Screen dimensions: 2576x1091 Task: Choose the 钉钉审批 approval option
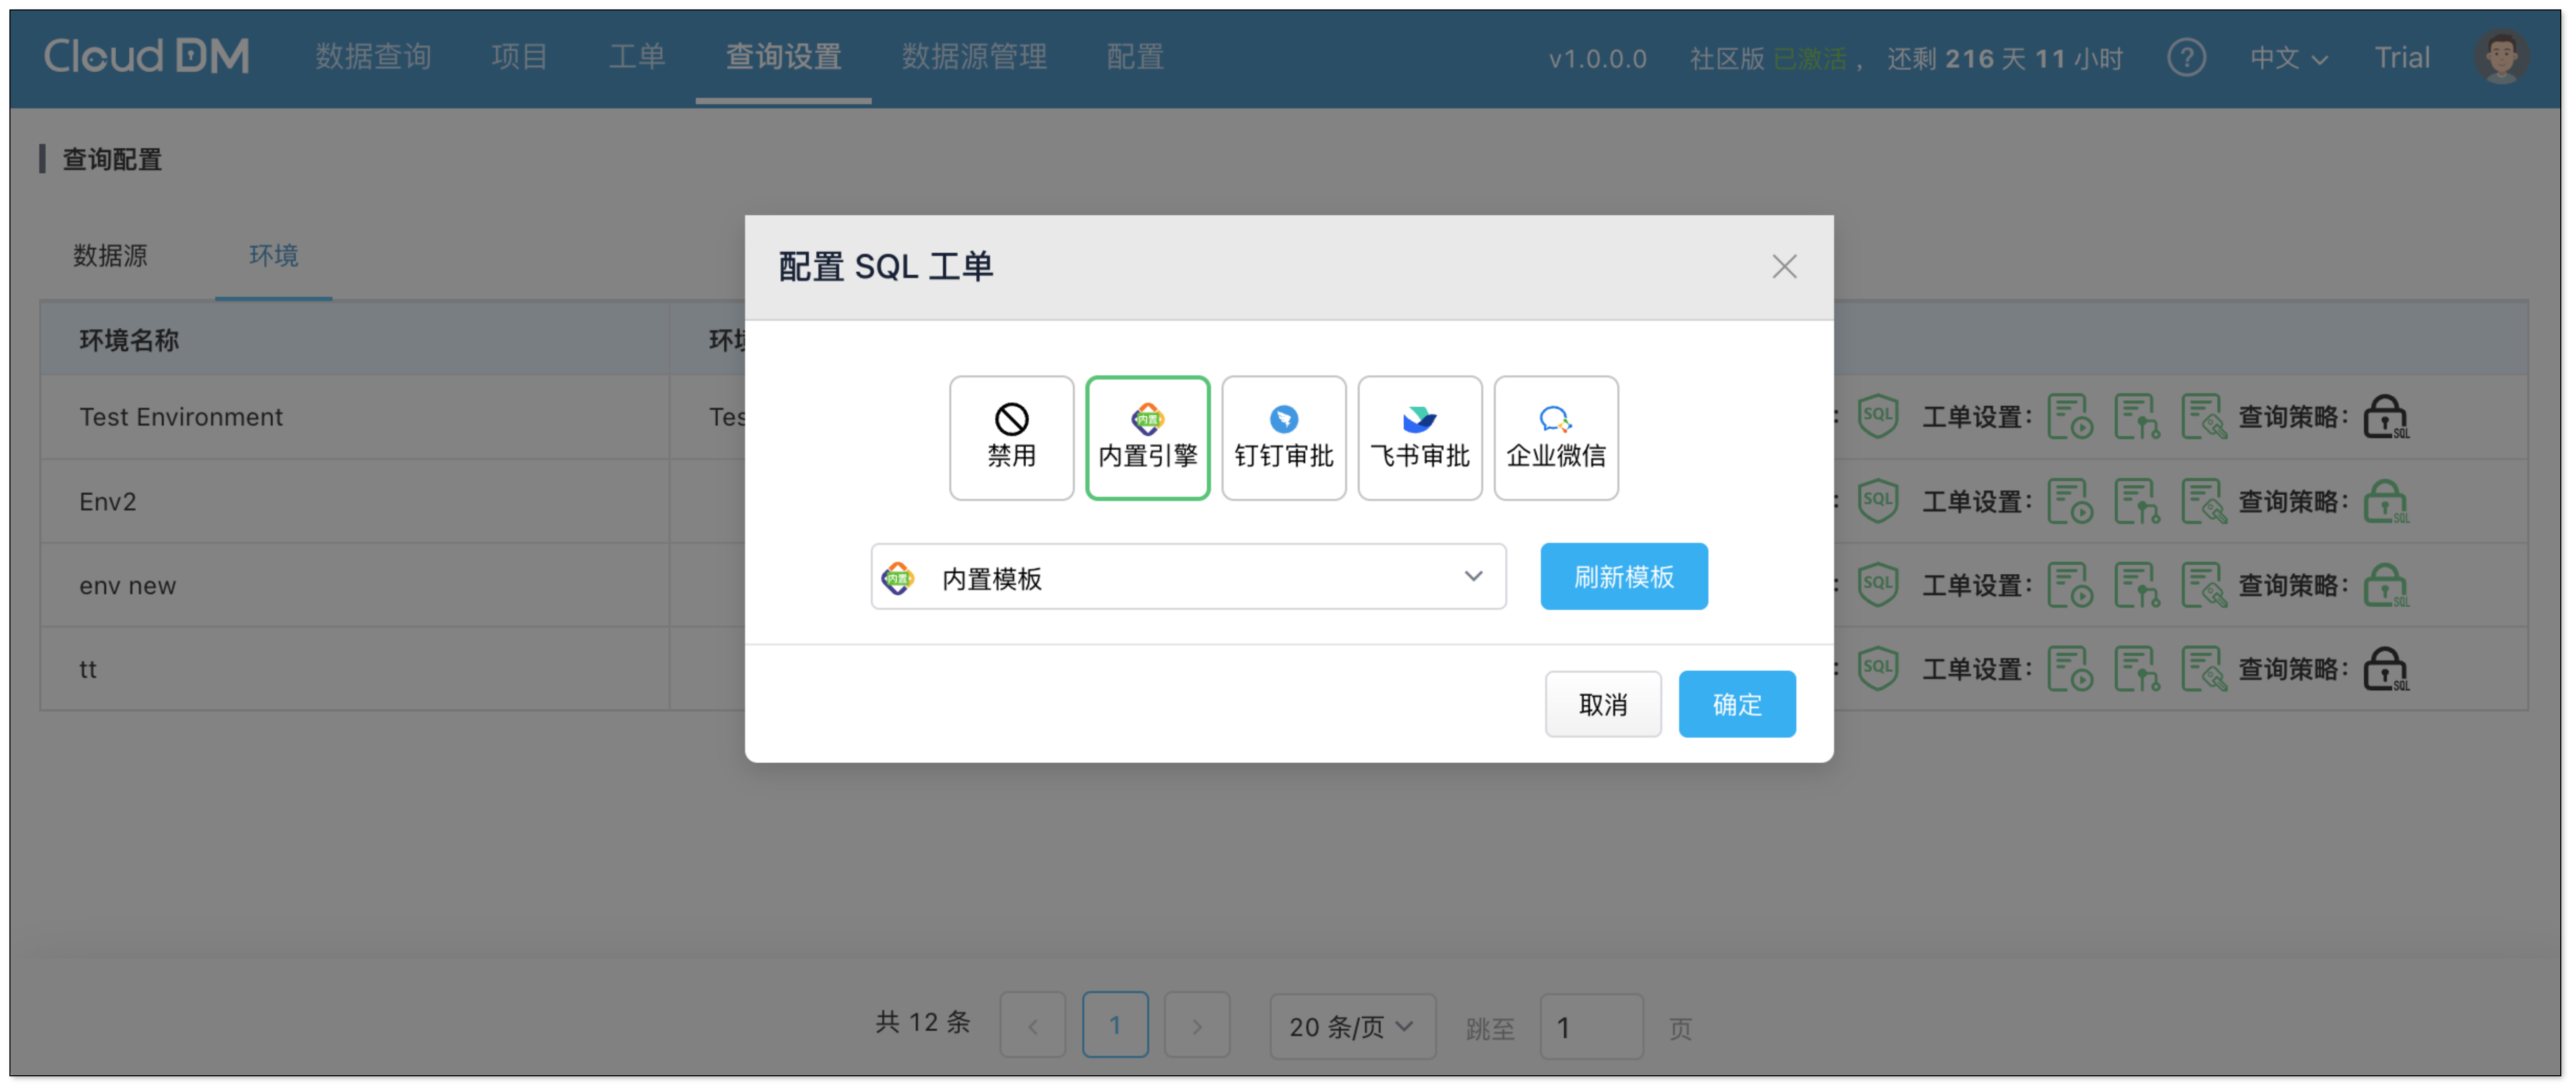tap(1283, 437)
